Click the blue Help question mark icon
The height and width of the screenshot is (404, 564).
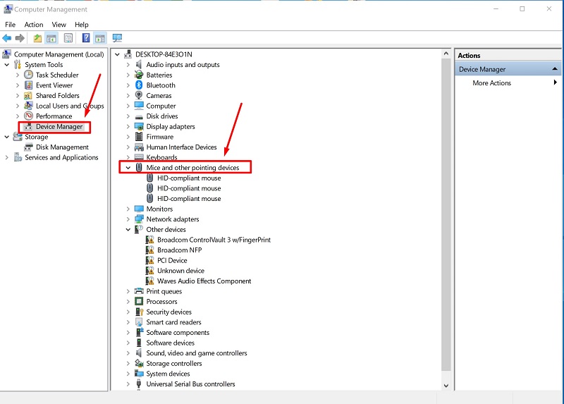[x=86, y=38]
